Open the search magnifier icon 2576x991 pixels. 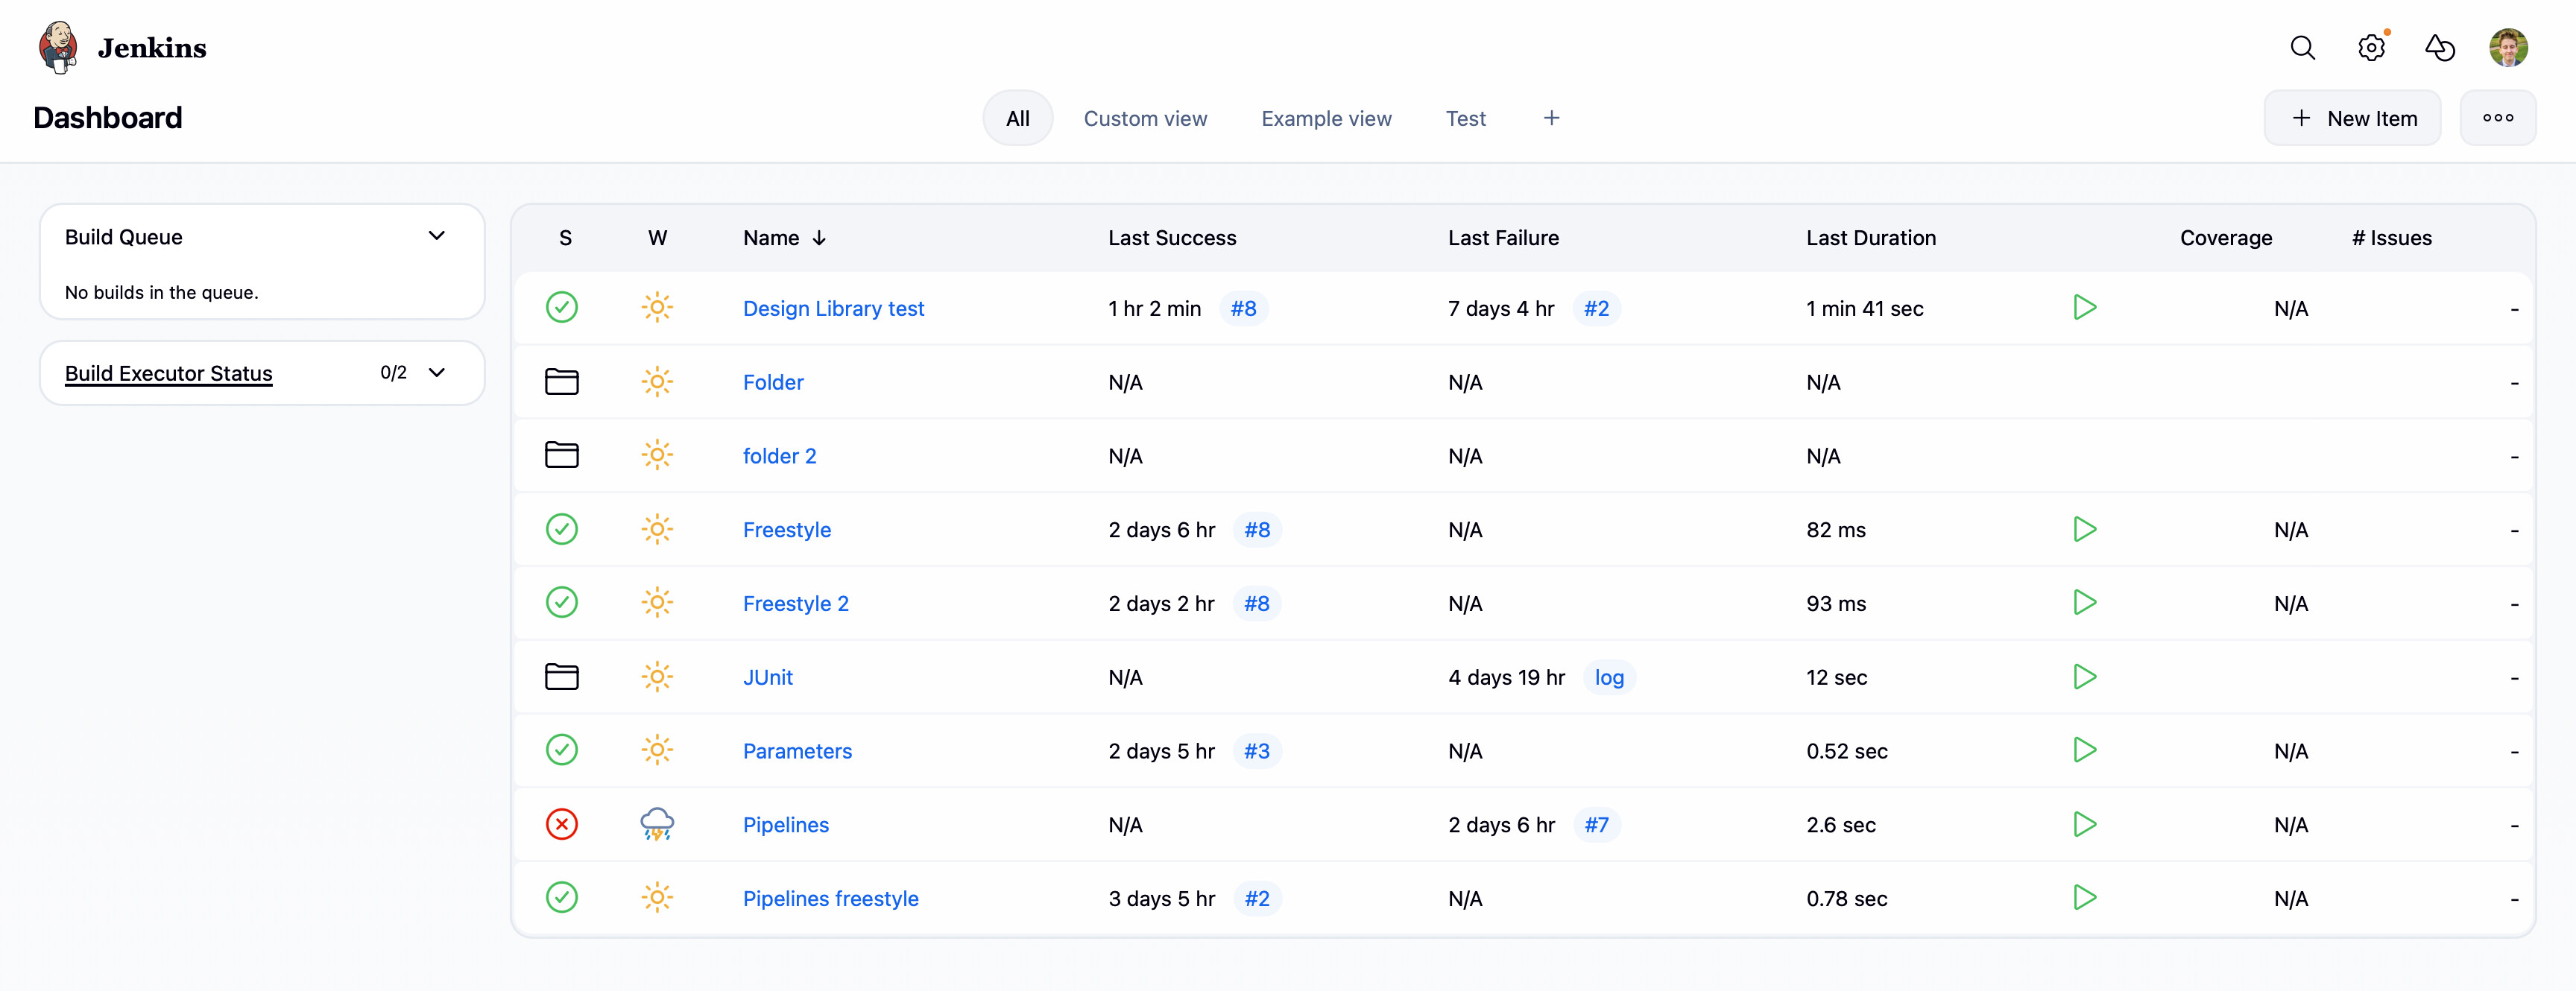[2302, 47]
